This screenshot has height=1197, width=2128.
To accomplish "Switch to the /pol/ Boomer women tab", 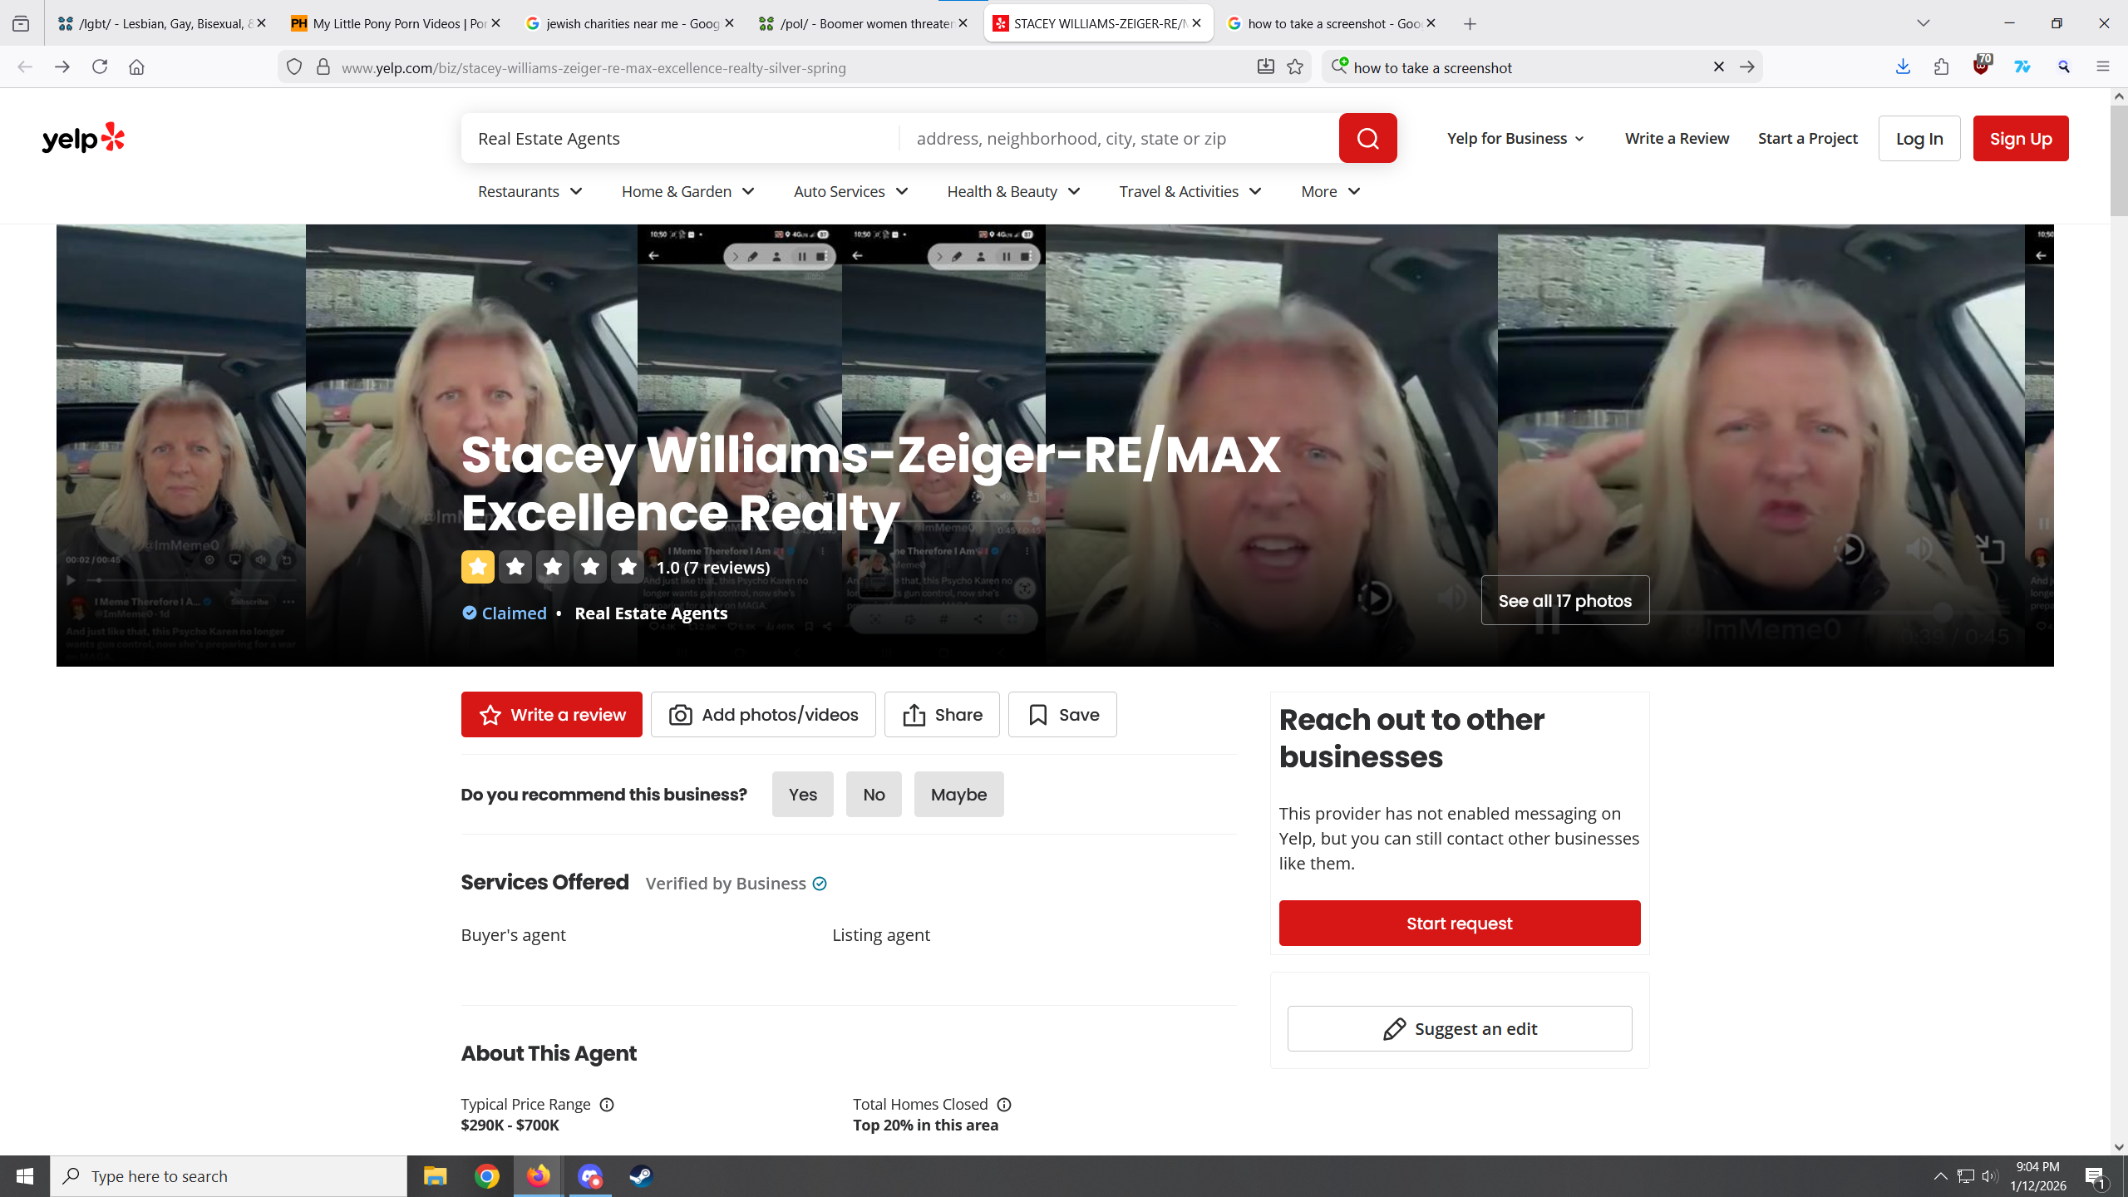I will [864, 23].
